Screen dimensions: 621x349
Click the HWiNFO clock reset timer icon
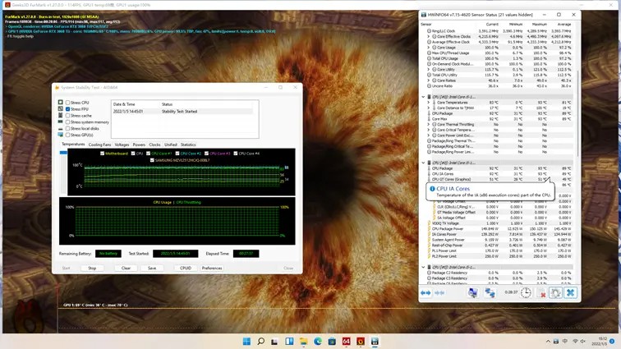tap(526, 292)
